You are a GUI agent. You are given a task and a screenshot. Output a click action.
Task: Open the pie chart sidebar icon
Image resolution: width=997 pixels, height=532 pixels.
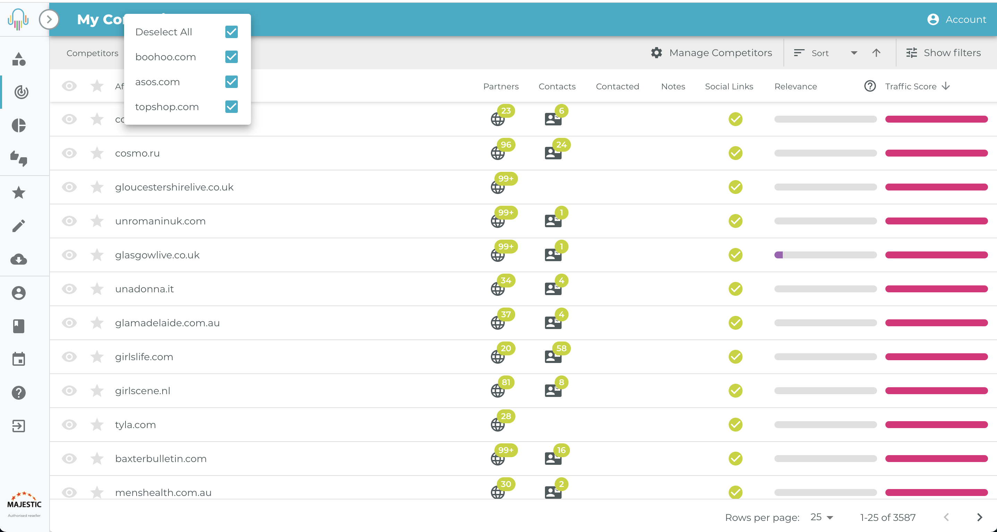pos(19,125)
